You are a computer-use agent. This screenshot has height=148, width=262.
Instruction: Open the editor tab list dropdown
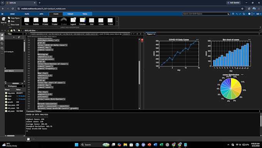click(x=134, y=34)
